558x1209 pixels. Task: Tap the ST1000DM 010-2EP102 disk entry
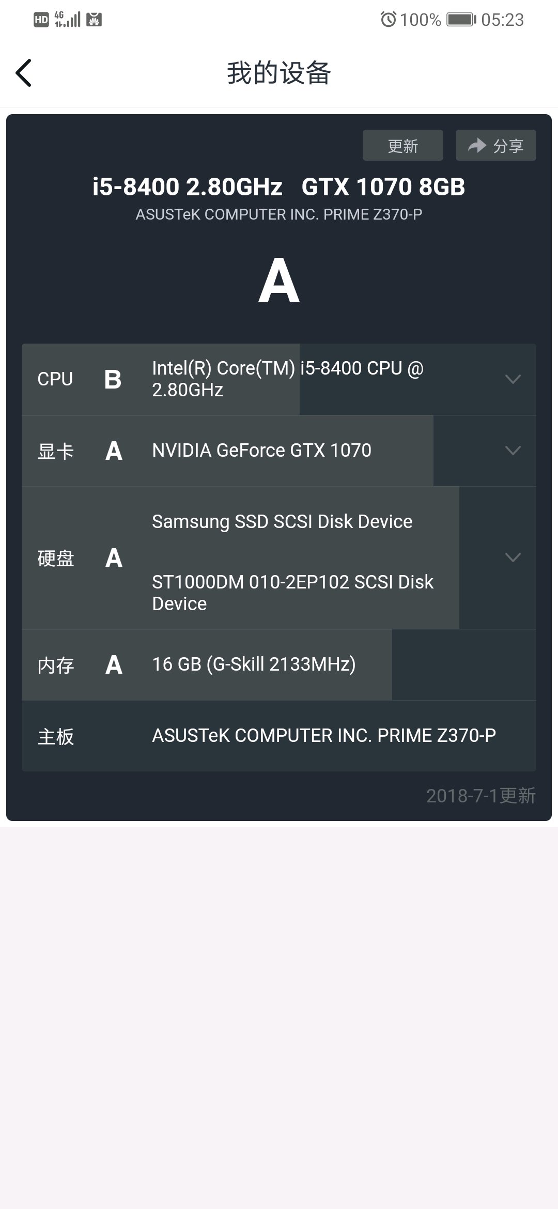click(x=292, y=593)
